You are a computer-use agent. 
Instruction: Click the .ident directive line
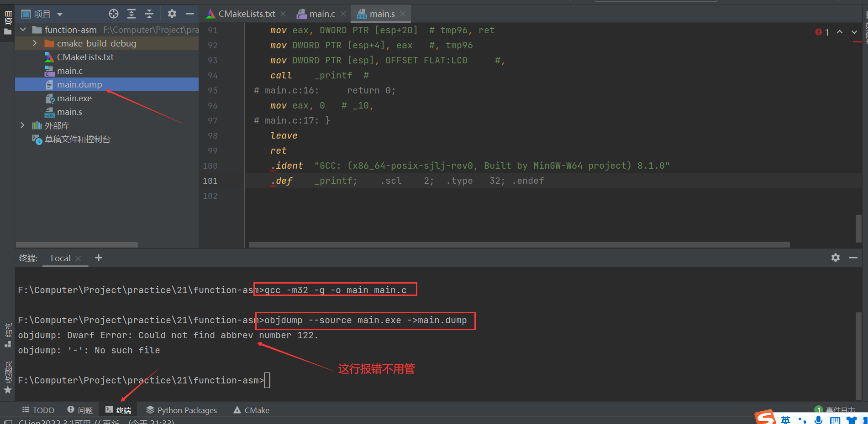click(470, 166)
